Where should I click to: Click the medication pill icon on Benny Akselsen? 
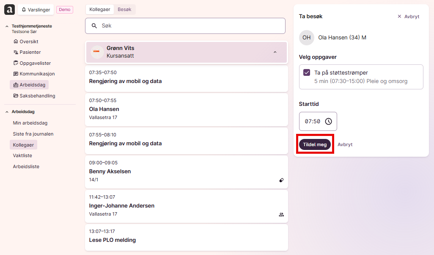pyautogui.click(x=281, y=180)
